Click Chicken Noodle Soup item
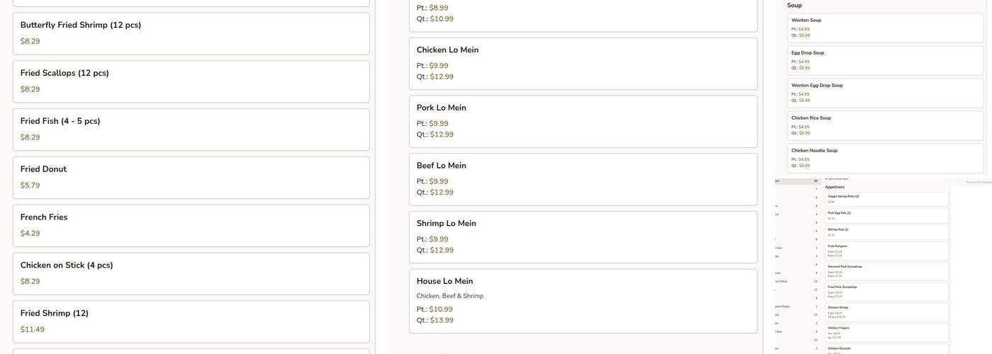 click(x=885, y=158)
